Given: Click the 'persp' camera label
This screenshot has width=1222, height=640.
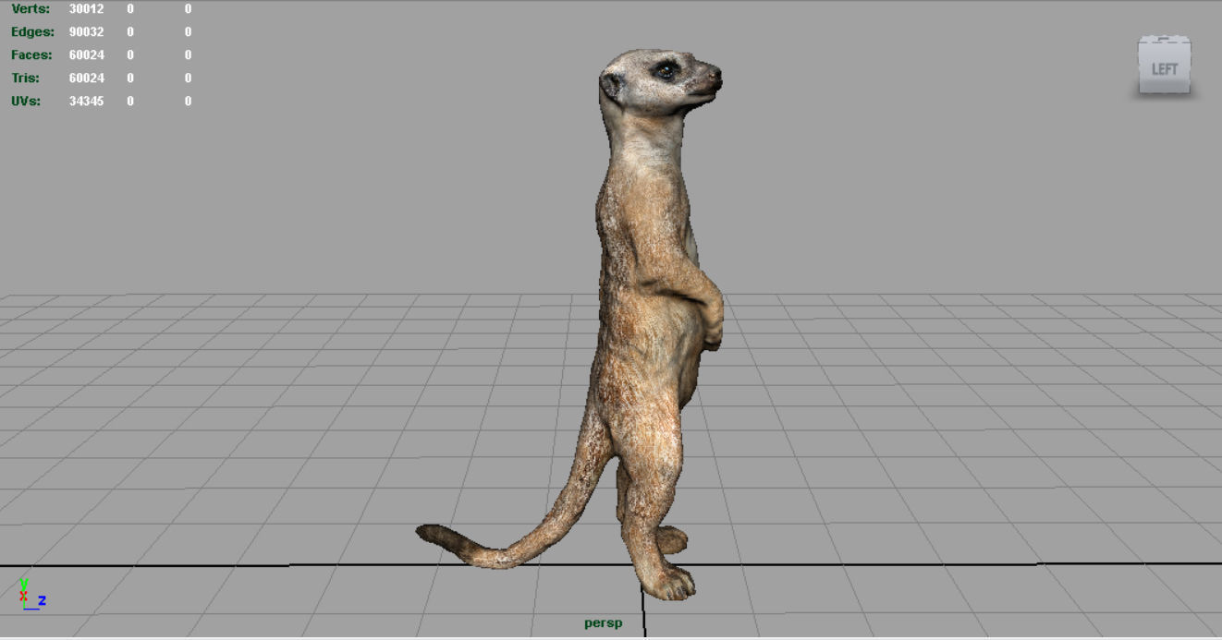Looking at the screenshot, I should 603,623.
